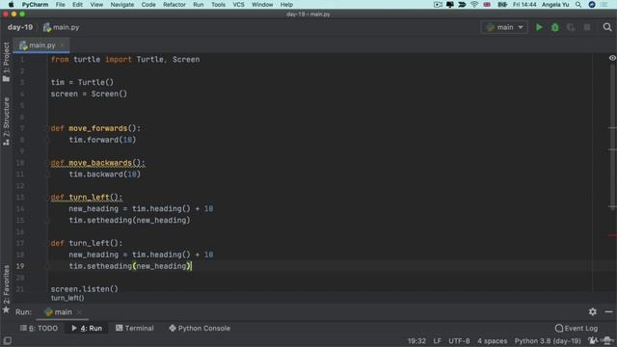The width and height of the screenshot is (617, 347).
Task: Place cursor on screen.listen() line
Action: [x=84, y=289]
